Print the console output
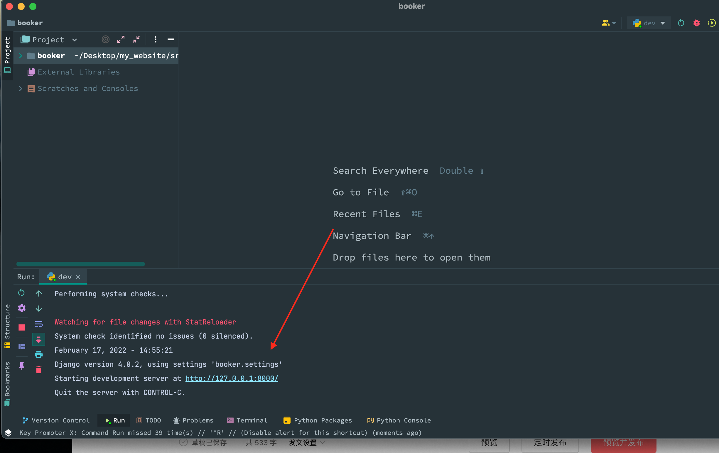This screenshot has height=453, width=719. click(39, 354)
